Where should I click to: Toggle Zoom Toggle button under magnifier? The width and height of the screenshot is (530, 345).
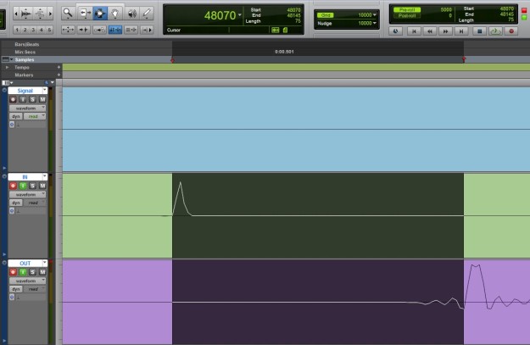[x=68, y=30]
